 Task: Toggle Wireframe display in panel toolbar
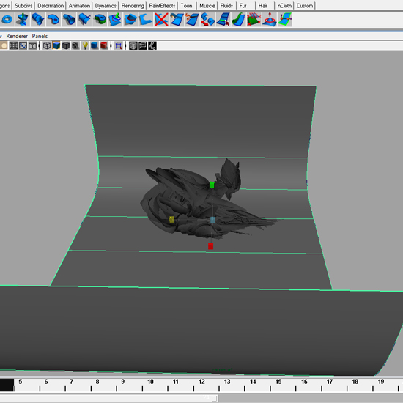46,46
